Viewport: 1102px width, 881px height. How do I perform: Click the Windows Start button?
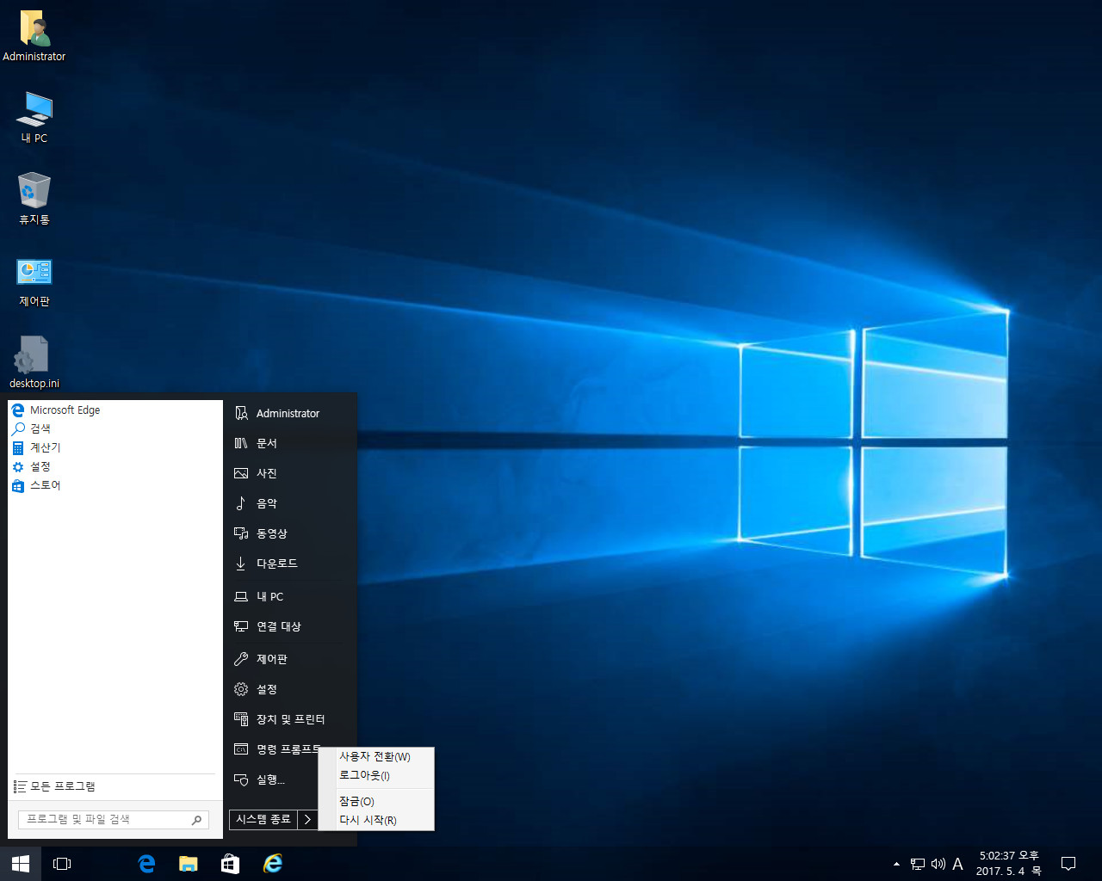pos(21,864)
